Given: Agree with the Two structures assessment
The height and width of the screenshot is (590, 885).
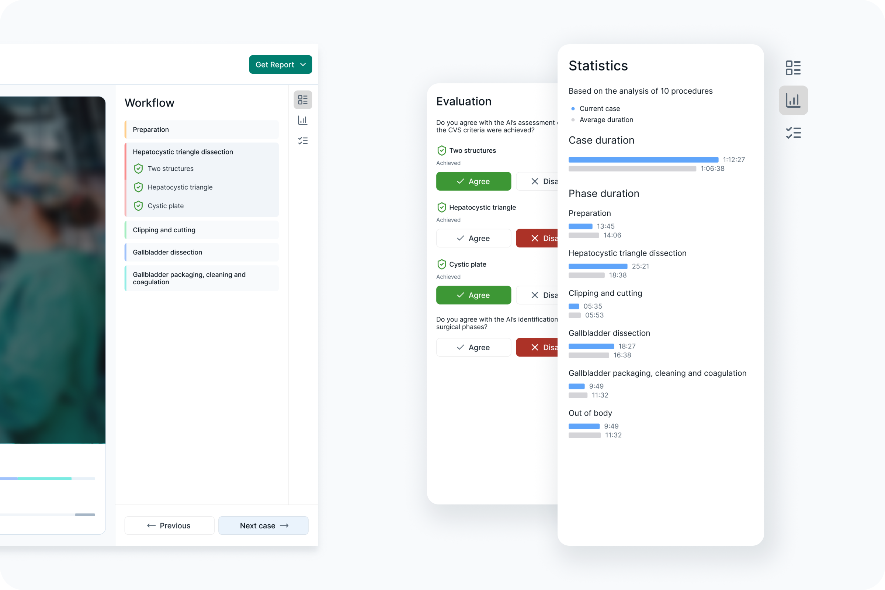Looking at the screenshot, I should pyautogui.click(x=473, y=181).
